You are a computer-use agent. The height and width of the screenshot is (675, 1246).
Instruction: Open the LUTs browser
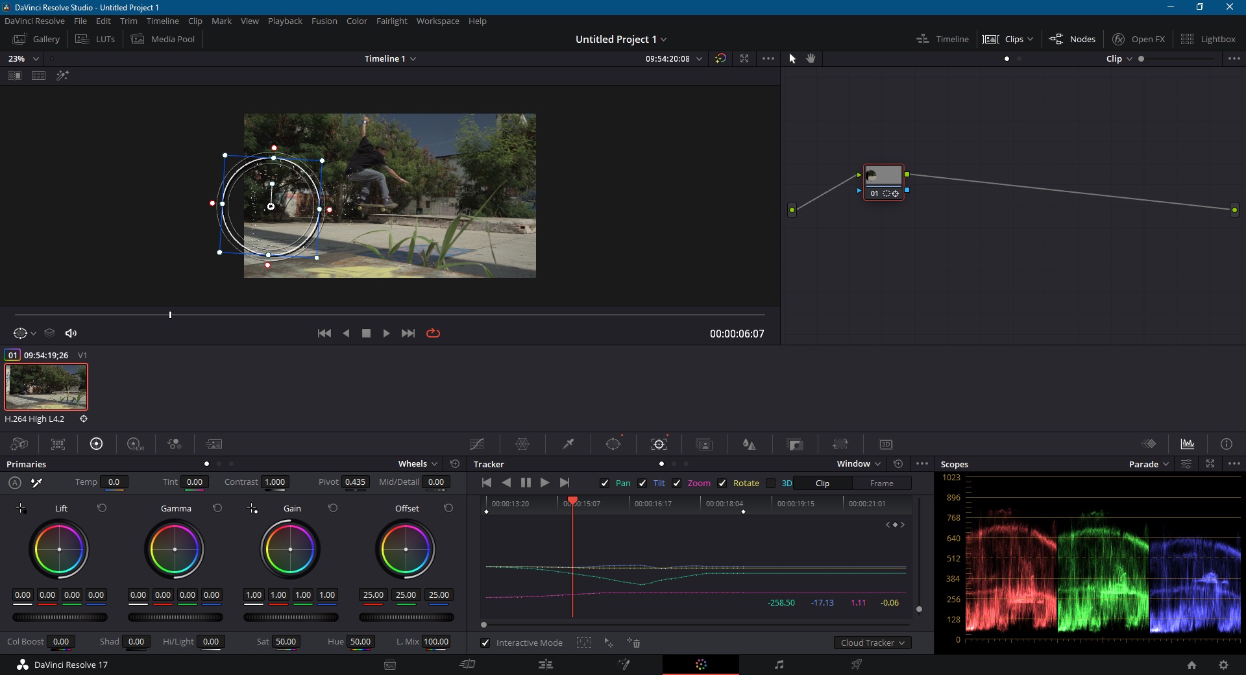coord(95,39)
